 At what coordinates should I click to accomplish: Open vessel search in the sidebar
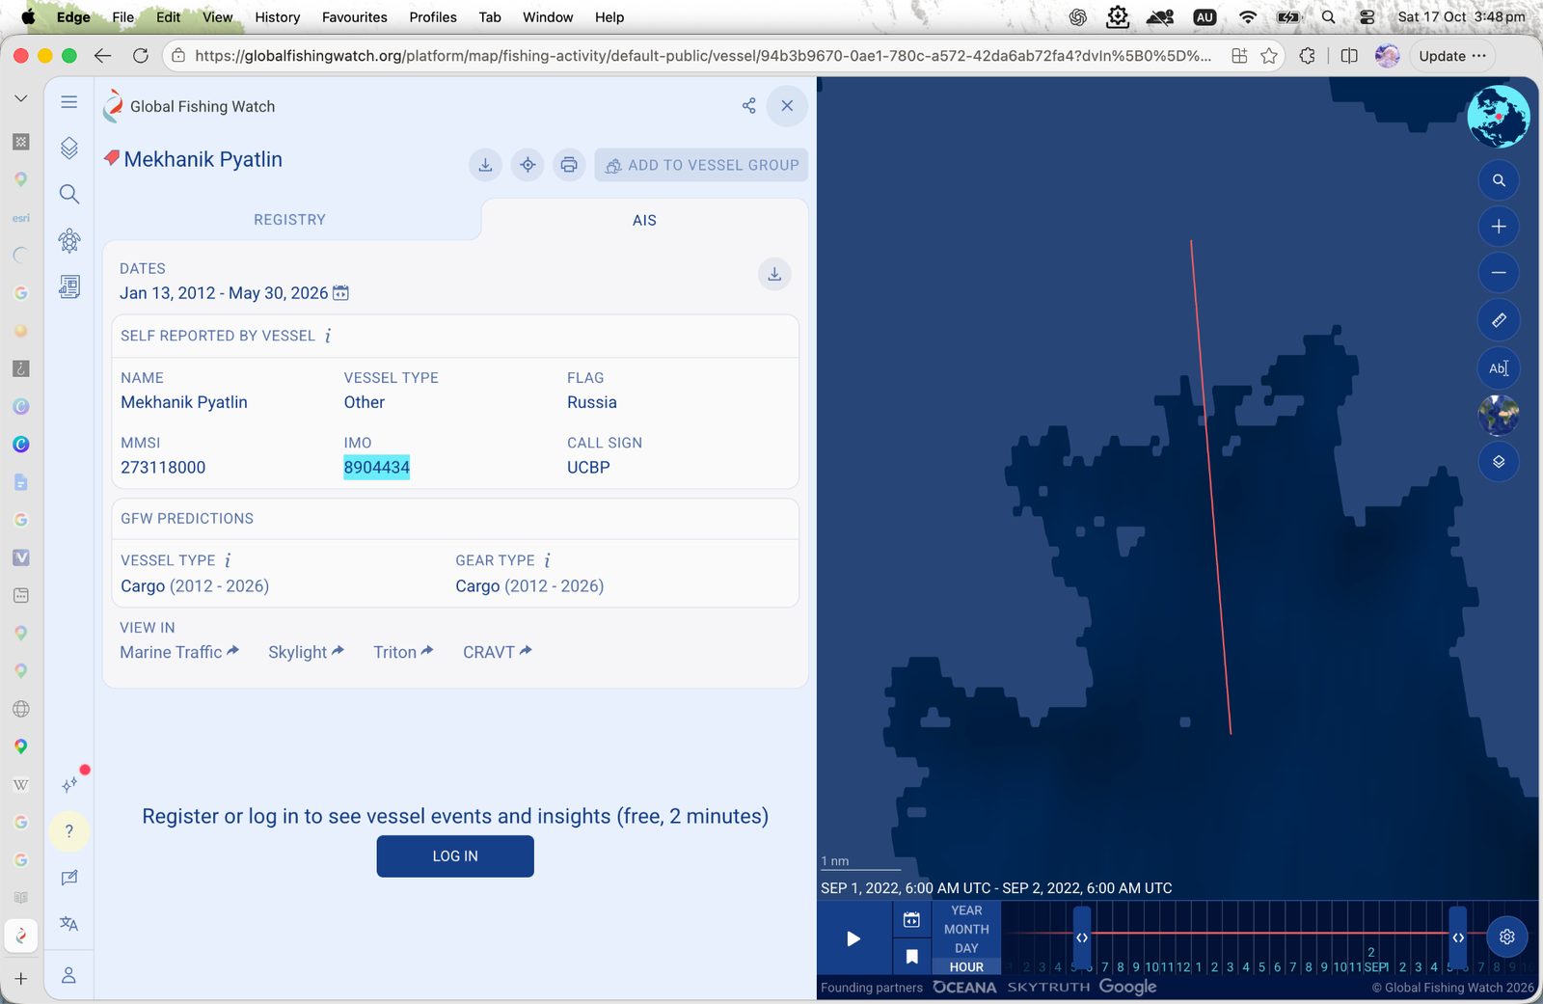click(68, 194)
